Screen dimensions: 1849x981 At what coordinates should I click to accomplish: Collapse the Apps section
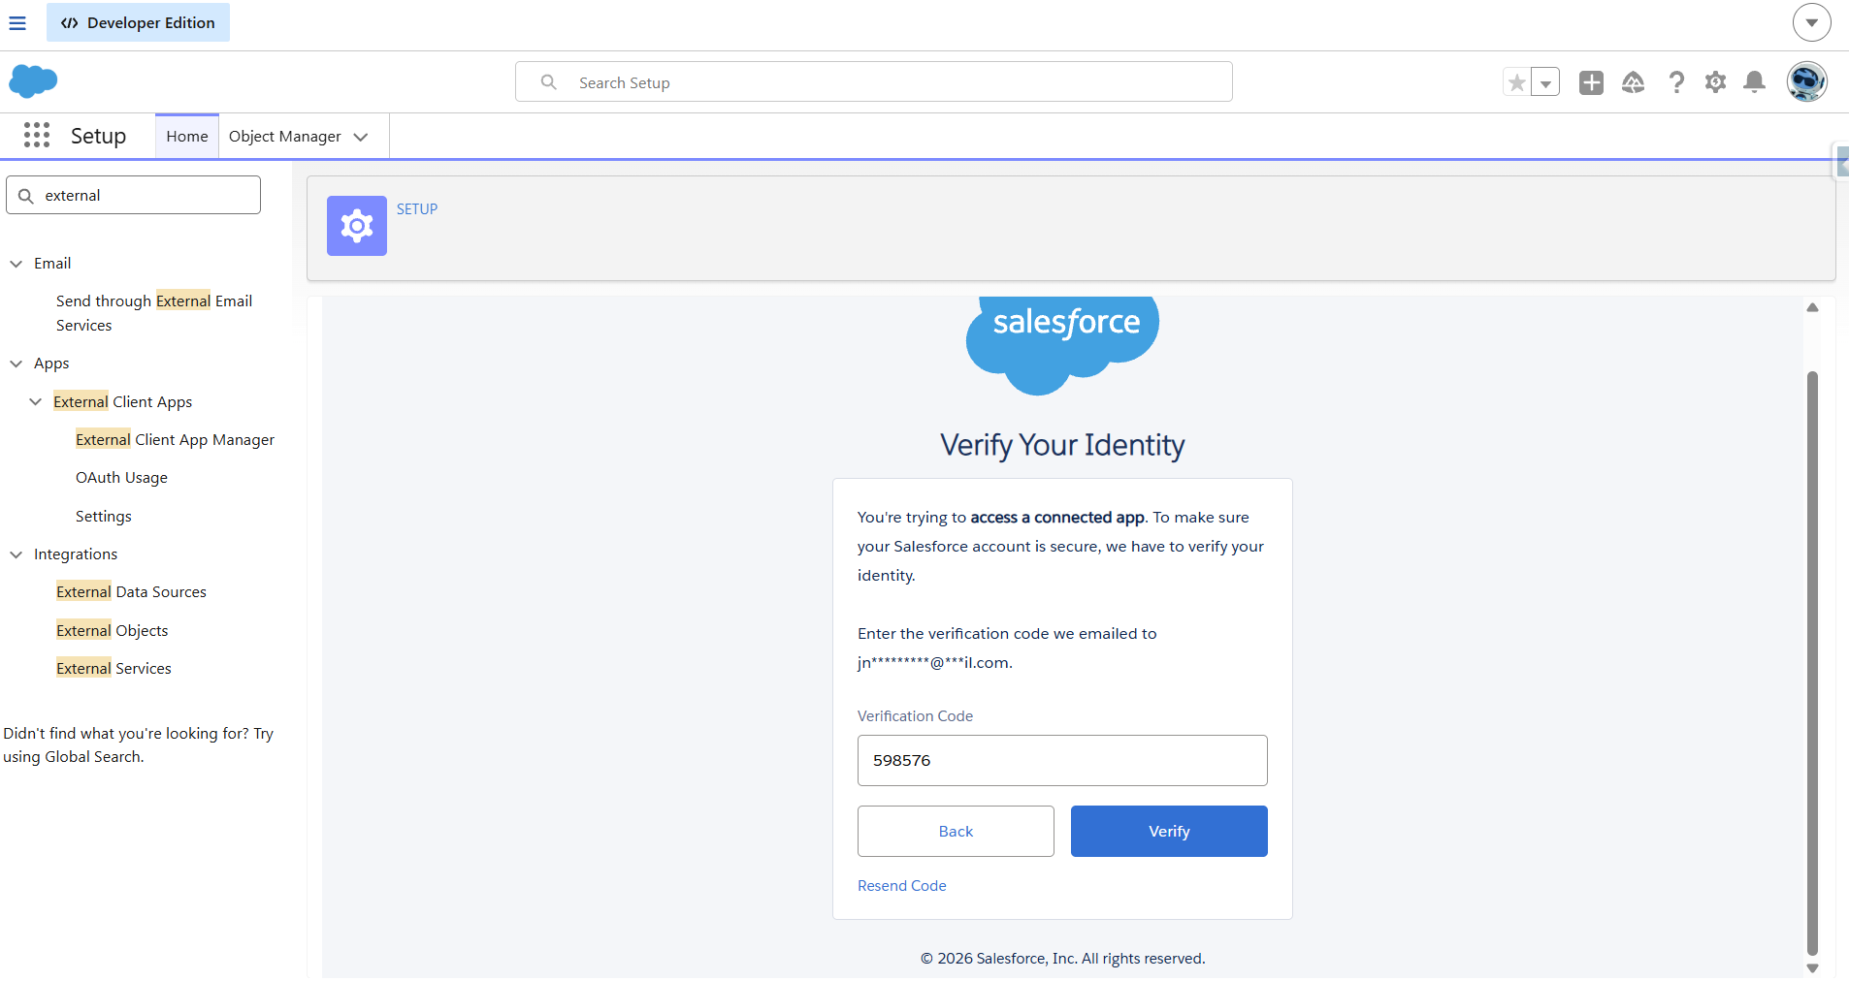pyautogui.click(x=16, y=364)
